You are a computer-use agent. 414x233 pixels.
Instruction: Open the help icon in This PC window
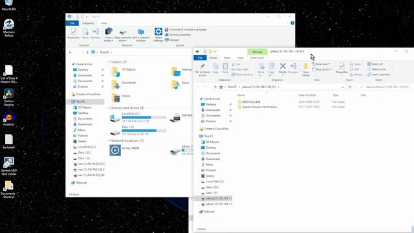(292, 23)
